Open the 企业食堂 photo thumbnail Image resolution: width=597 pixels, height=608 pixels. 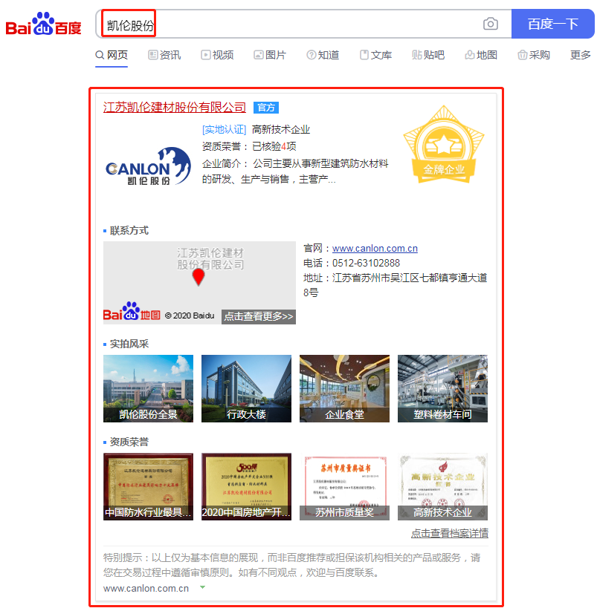click(344, 388)
